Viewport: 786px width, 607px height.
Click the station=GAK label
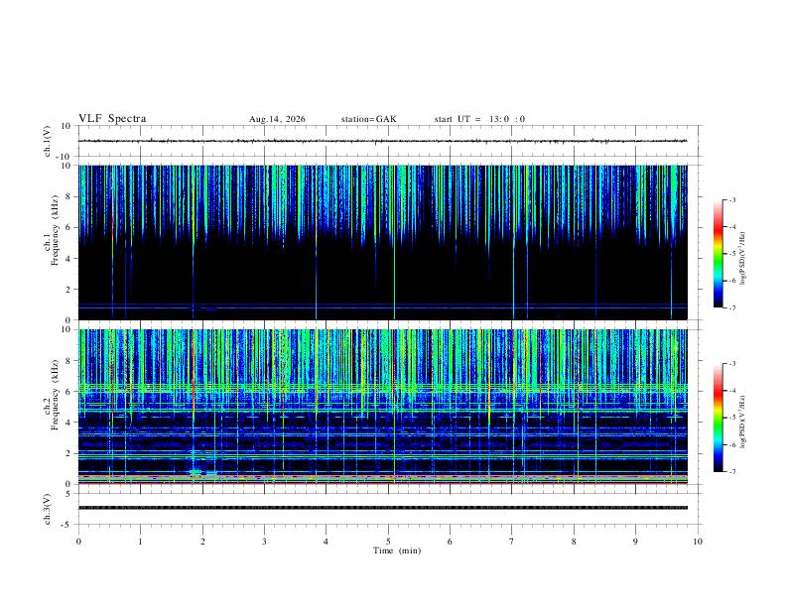368,119
